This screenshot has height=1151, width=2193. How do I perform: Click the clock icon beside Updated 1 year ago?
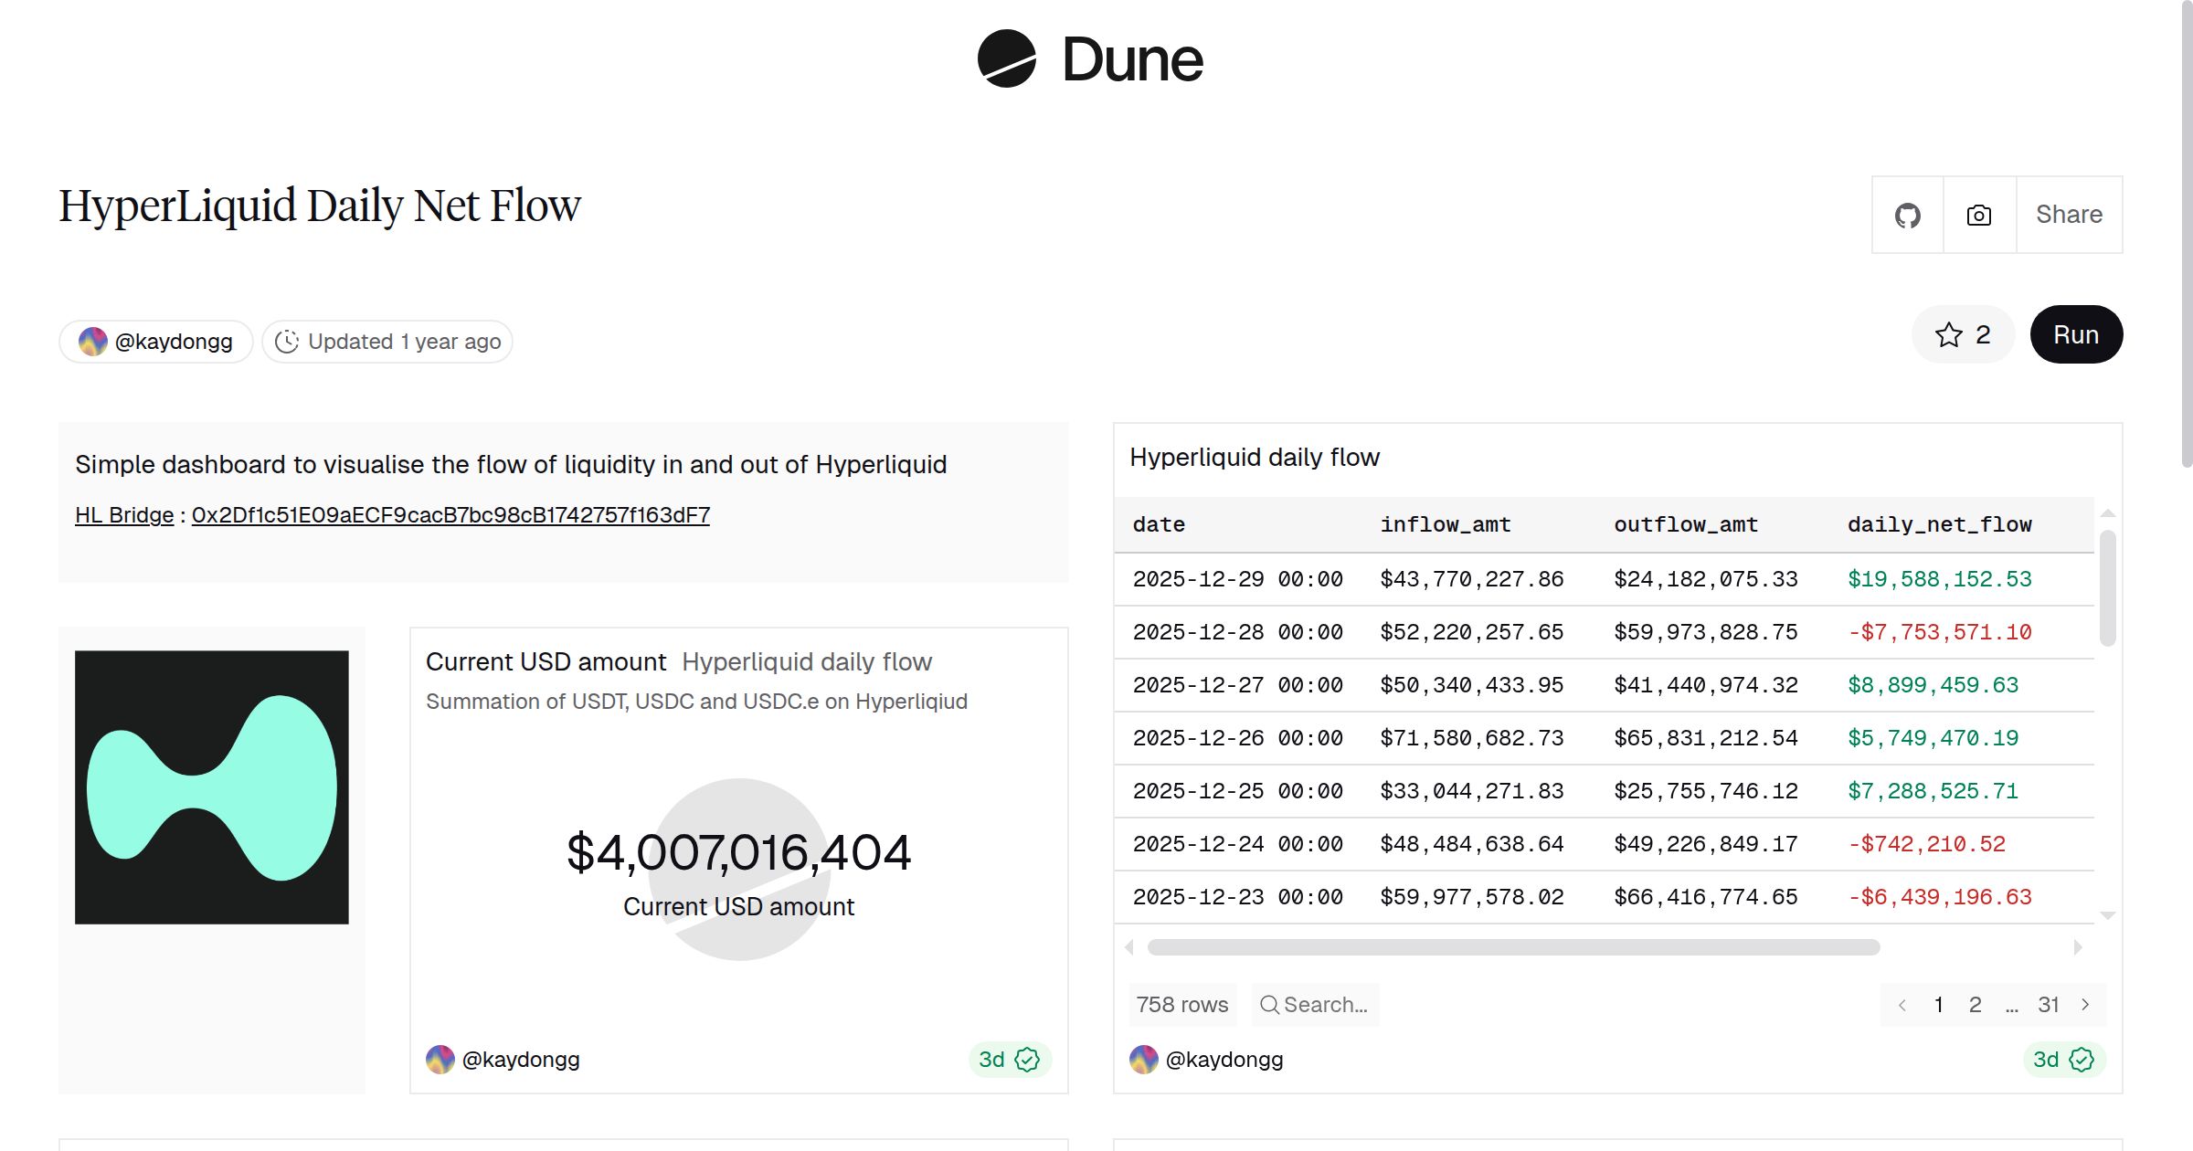(x=287, y=341)
